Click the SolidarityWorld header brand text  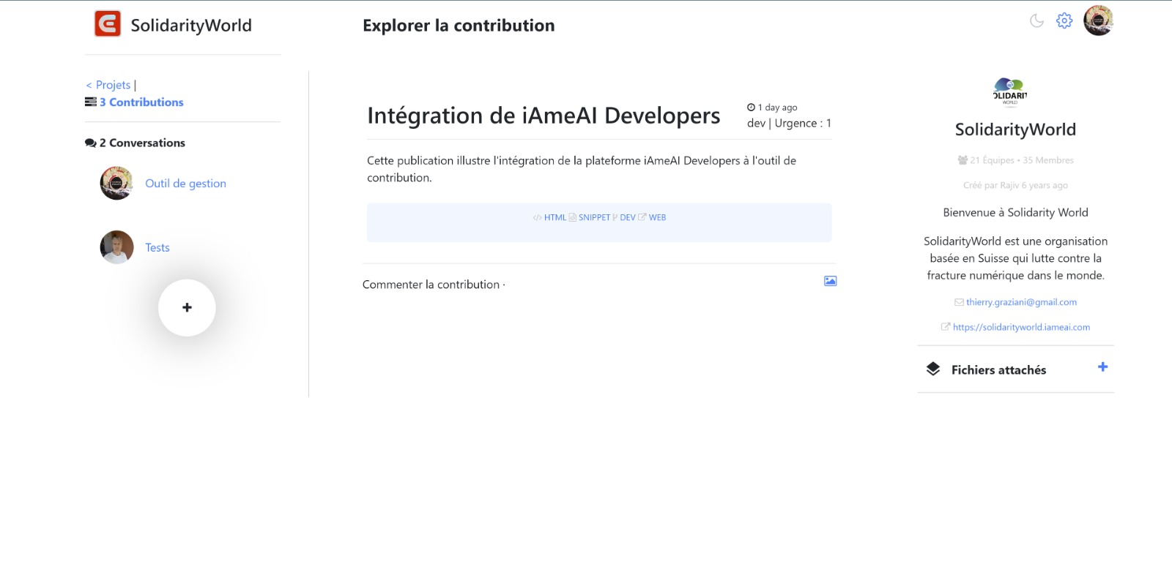[191, 26]
